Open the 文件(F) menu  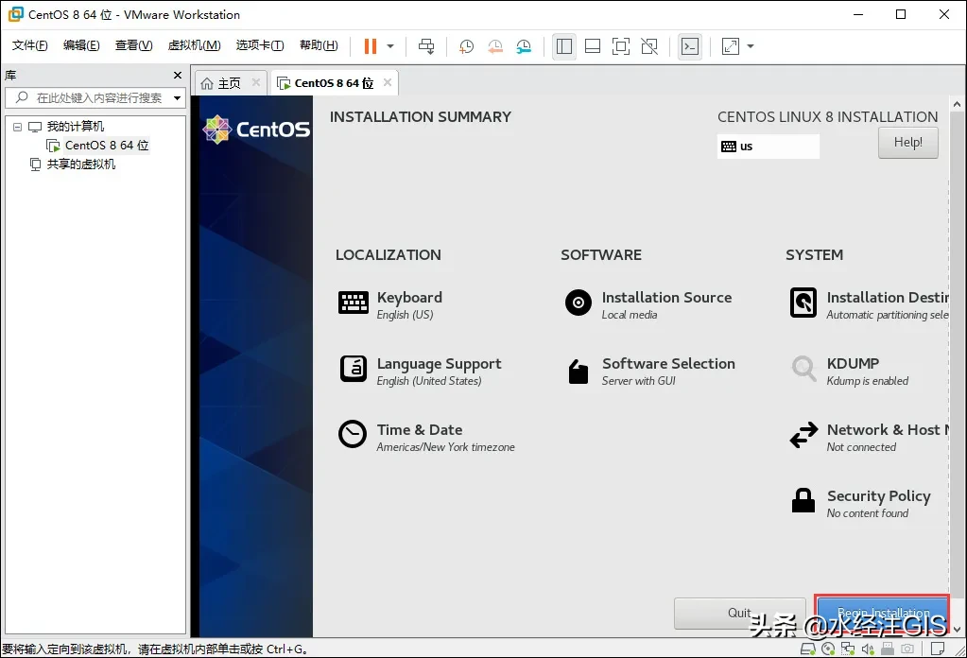[x=29, y=45]
